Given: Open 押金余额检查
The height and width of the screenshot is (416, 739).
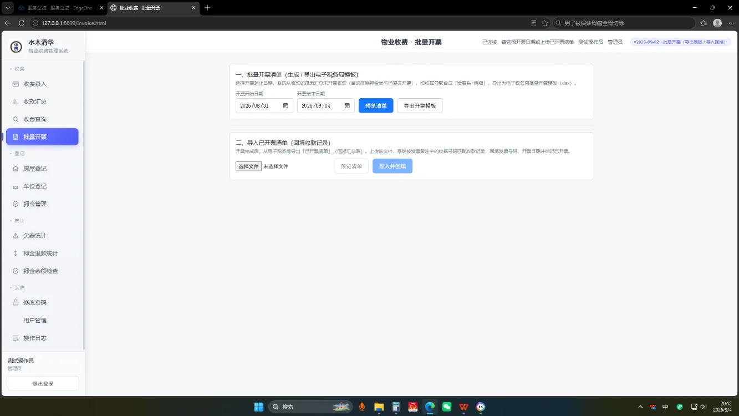Looking at the screenshot, I should (x=42, y=271).
